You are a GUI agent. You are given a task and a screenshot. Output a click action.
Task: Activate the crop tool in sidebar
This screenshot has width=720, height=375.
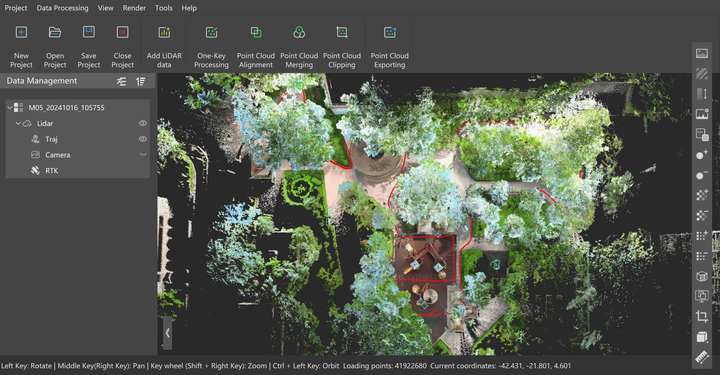pos(702,316)
